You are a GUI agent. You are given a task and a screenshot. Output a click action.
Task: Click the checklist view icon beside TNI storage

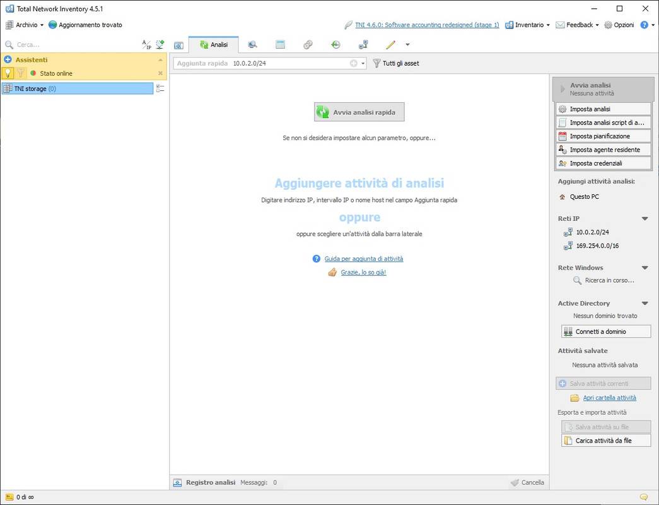(160, 88)
